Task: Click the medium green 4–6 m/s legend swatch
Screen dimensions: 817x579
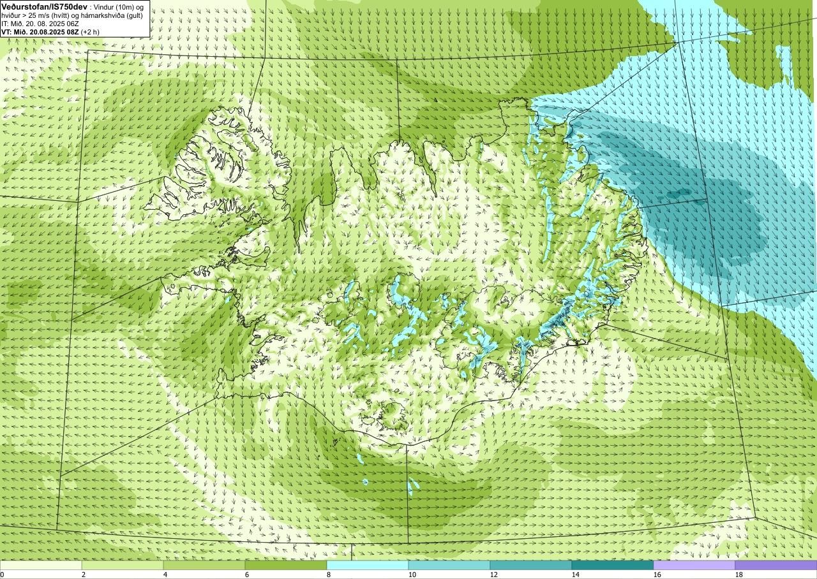Action: [204, 565]
